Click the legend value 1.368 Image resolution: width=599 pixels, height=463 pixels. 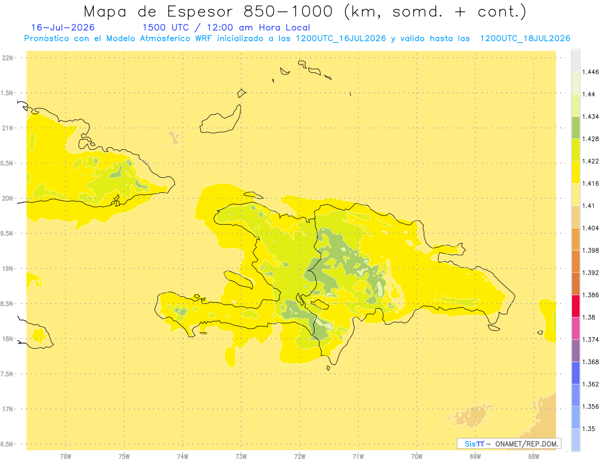pyautogui.click(x=591, y=362)
